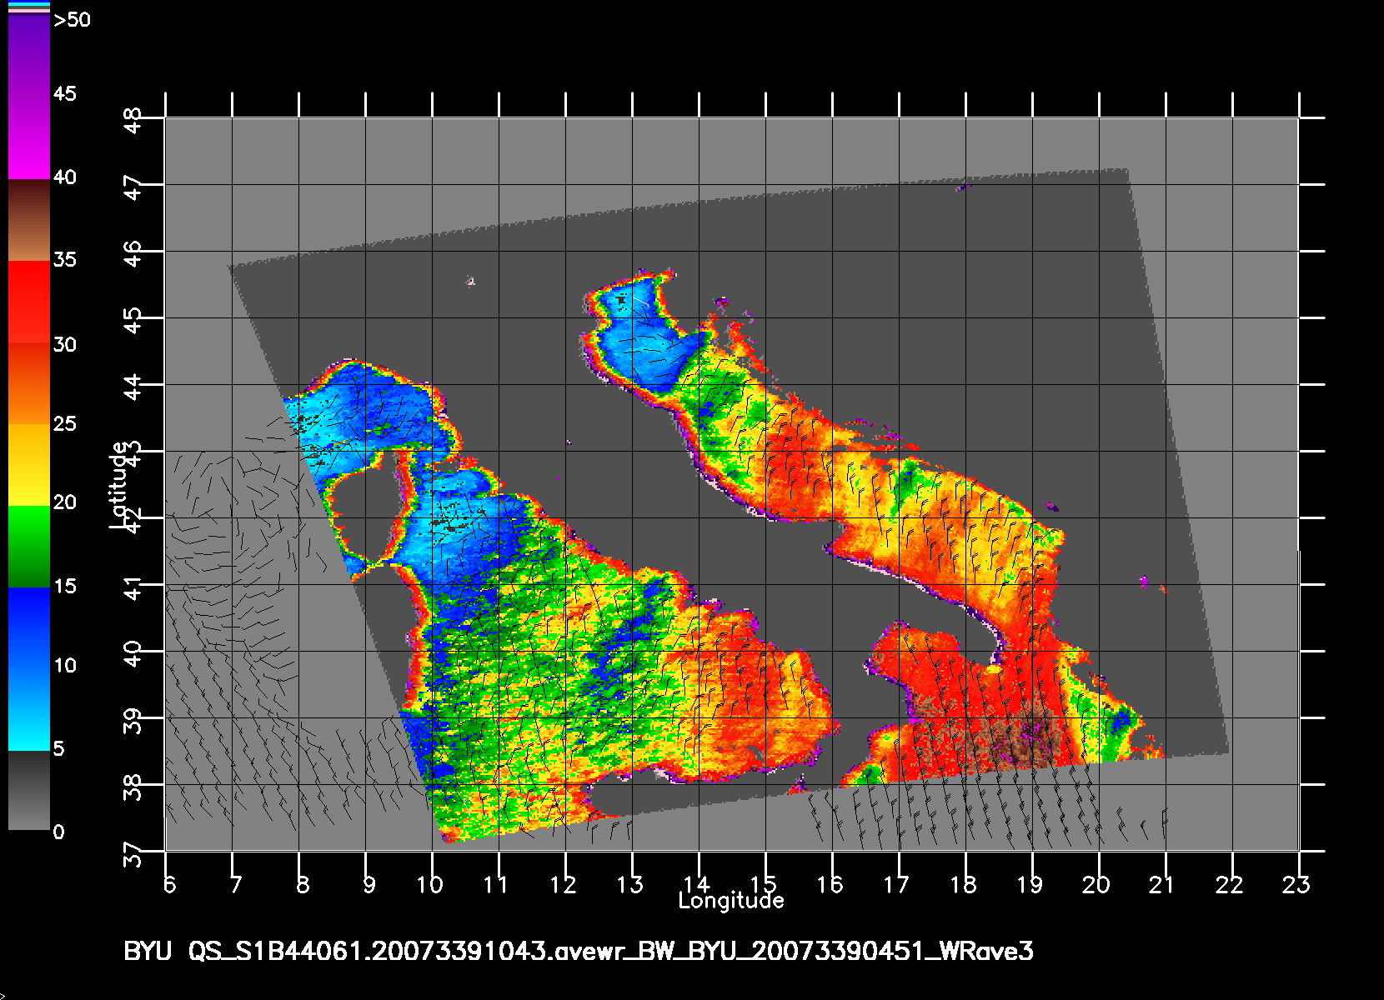Select the orange 25–30 band of the legend
This screenshot has width=1384, height=1000.
(x=29, y=384)
